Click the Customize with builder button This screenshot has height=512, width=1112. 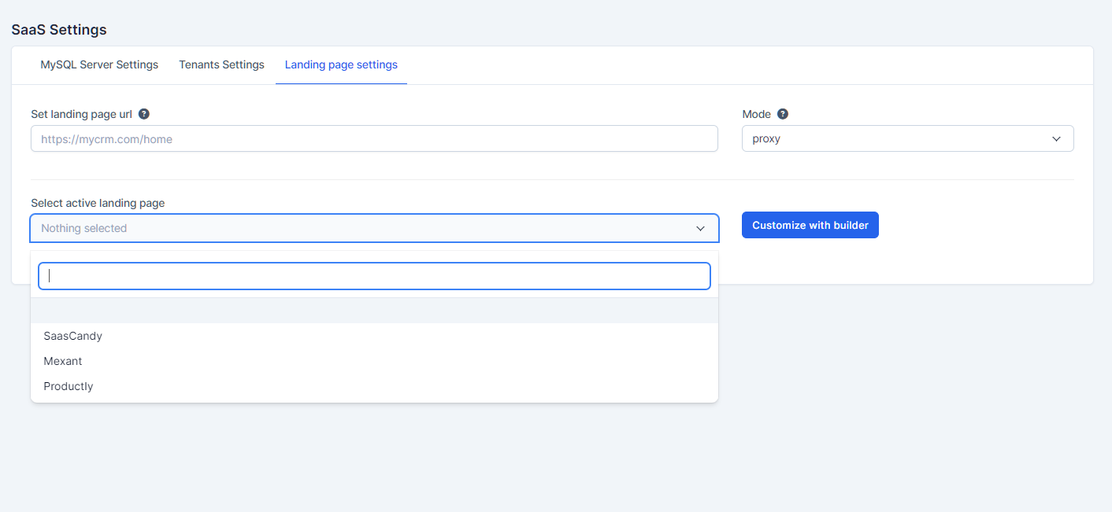810,224
